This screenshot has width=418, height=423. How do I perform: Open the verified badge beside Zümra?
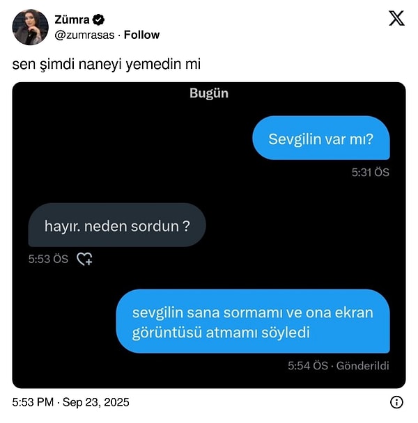pos(99,19)
